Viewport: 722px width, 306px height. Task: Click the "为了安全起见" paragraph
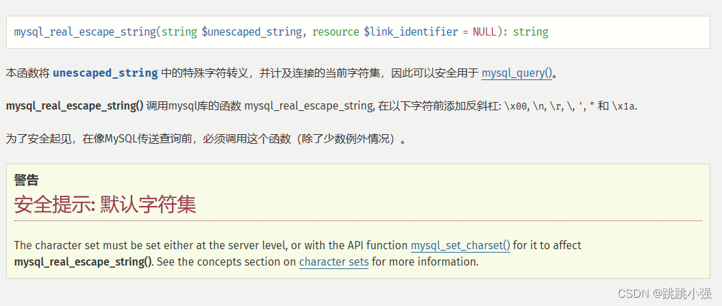206,139
